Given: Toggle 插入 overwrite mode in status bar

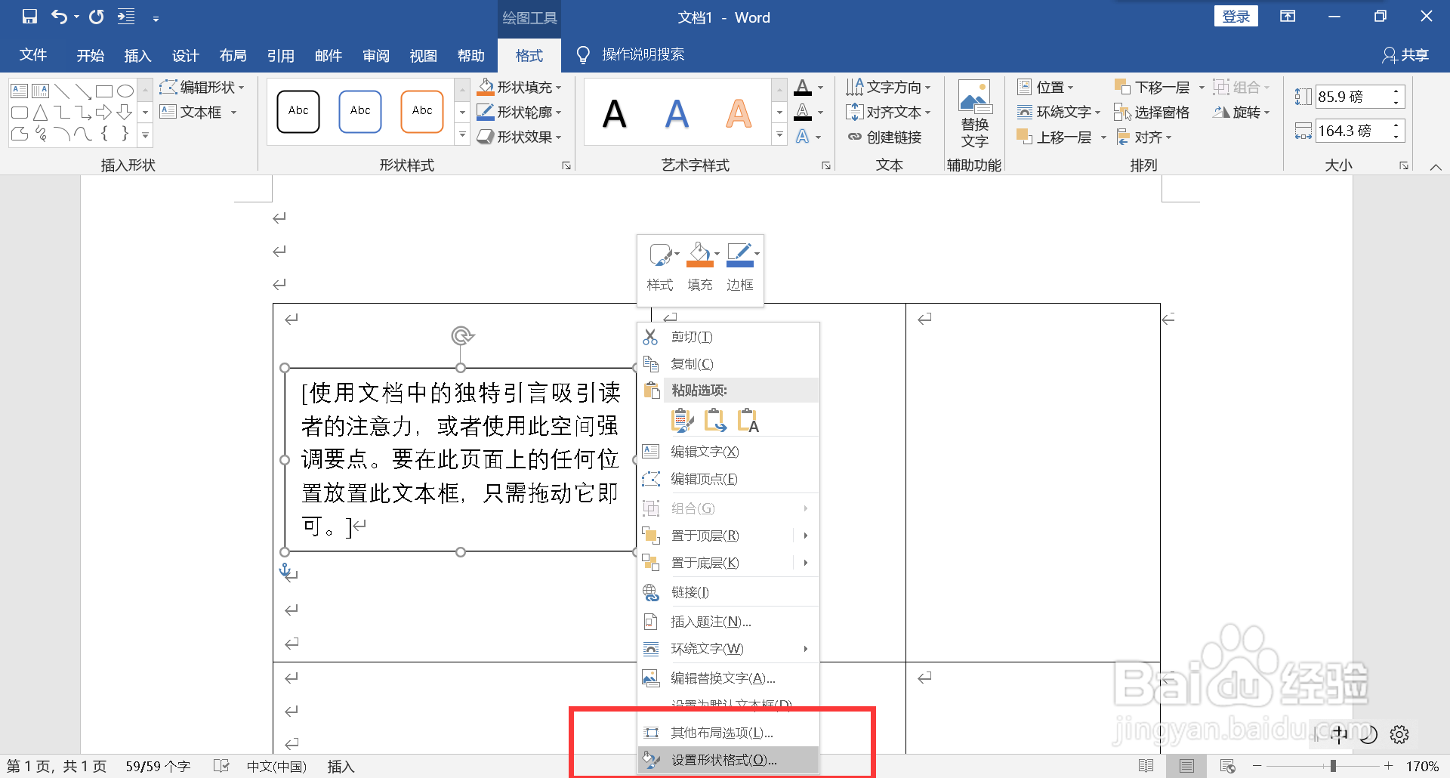Looking at the screenshot, I should 341,766.
